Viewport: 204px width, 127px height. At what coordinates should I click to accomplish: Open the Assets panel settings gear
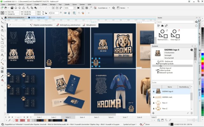point(196,22)
